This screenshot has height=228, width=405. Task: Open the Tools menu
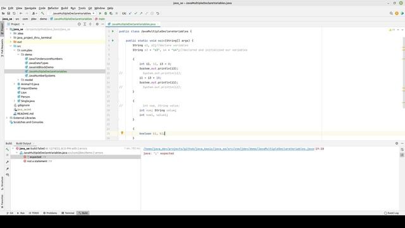tap(82, 8)
